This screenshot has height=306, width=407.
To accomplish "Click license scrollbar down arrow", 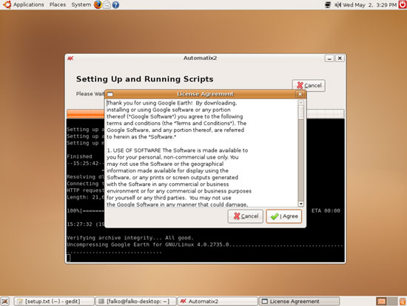I will [x=301, y=204].
